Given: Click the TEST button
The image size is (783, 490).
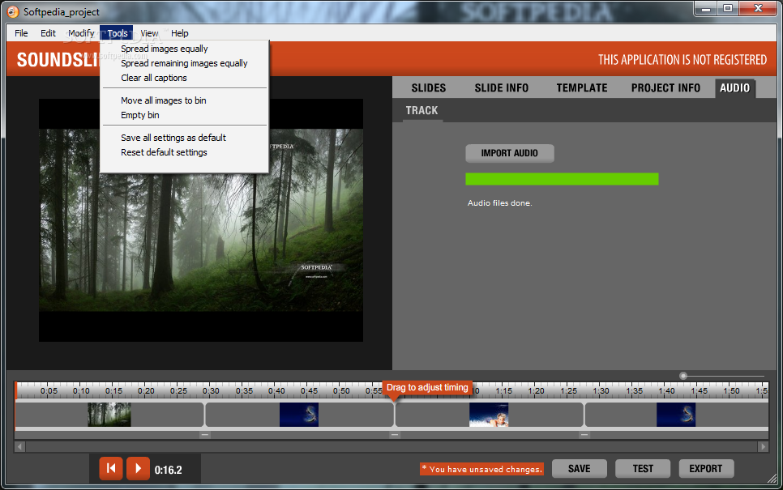Looking at the screenshot, I should 643,469.
